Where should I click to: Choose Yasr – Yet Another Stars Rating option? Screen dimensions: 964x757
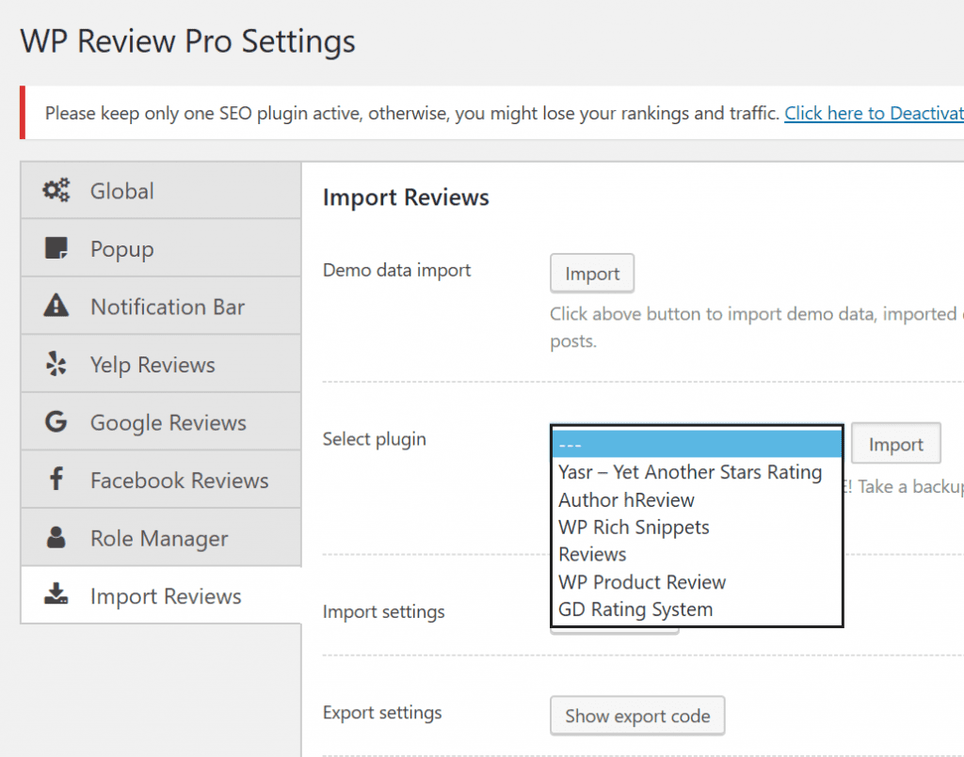(x=697, y=472)
